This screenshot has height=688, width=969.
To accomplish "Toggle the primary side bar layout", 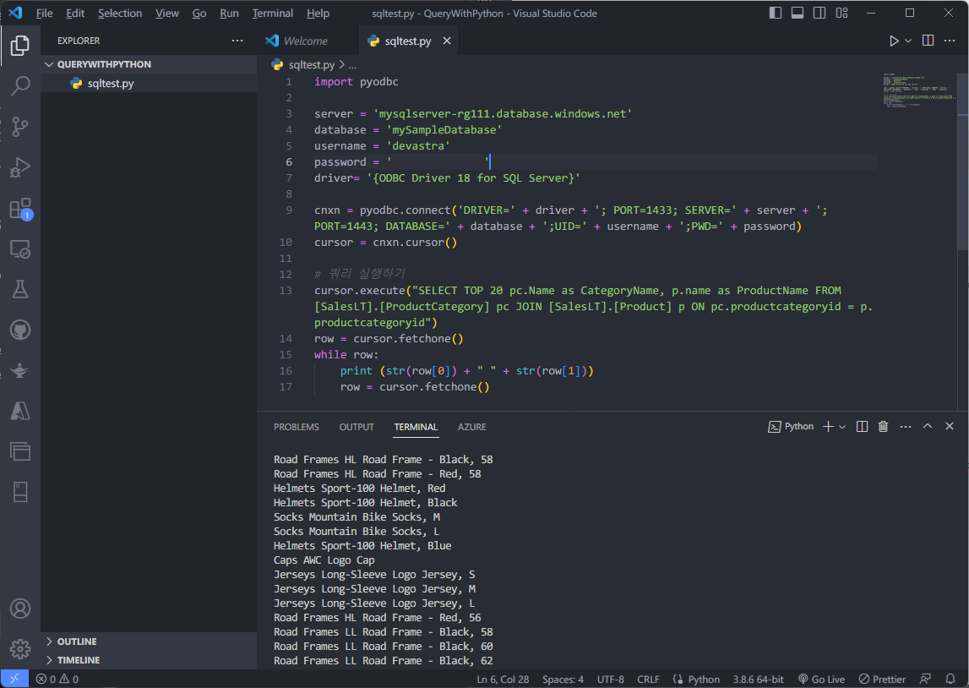I will (775, 13).
